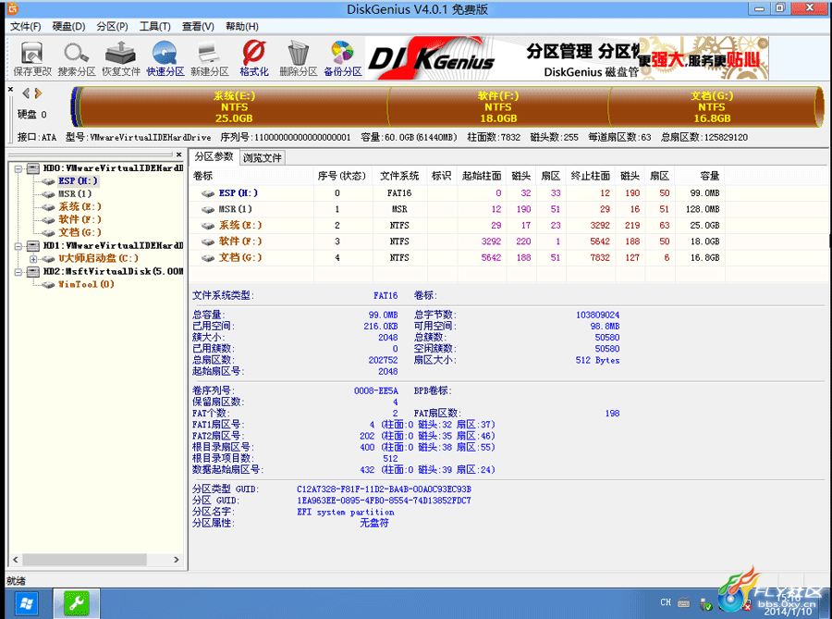
Task: Collapse the HD0 disk tree node
Action: (18, 168)
